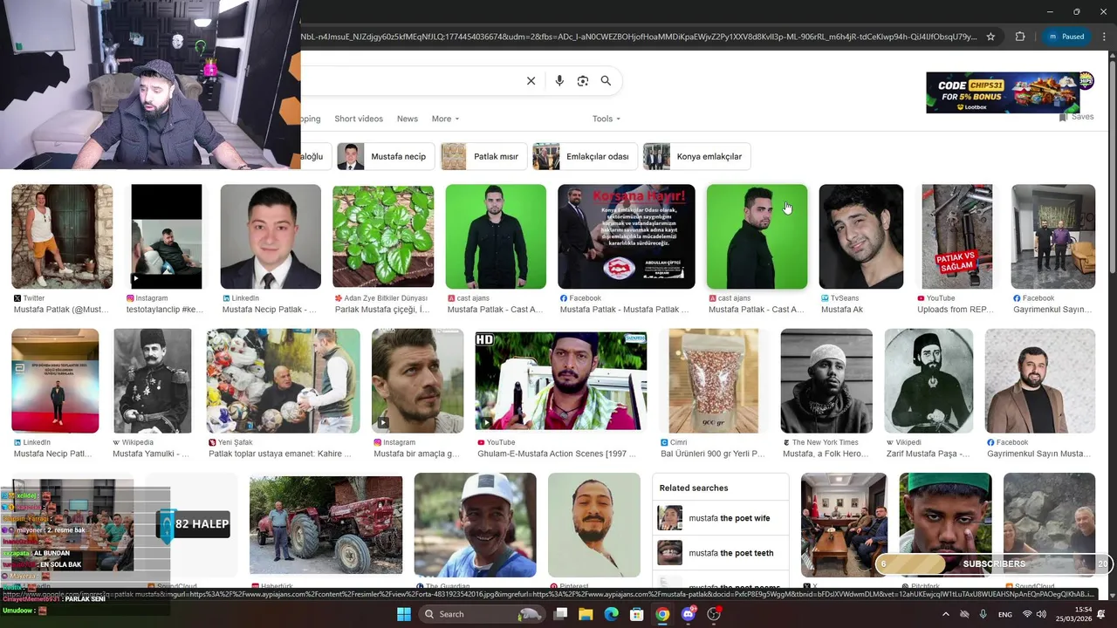Open the Instagram testotaylanclip video thumbnail

point(167,236)
